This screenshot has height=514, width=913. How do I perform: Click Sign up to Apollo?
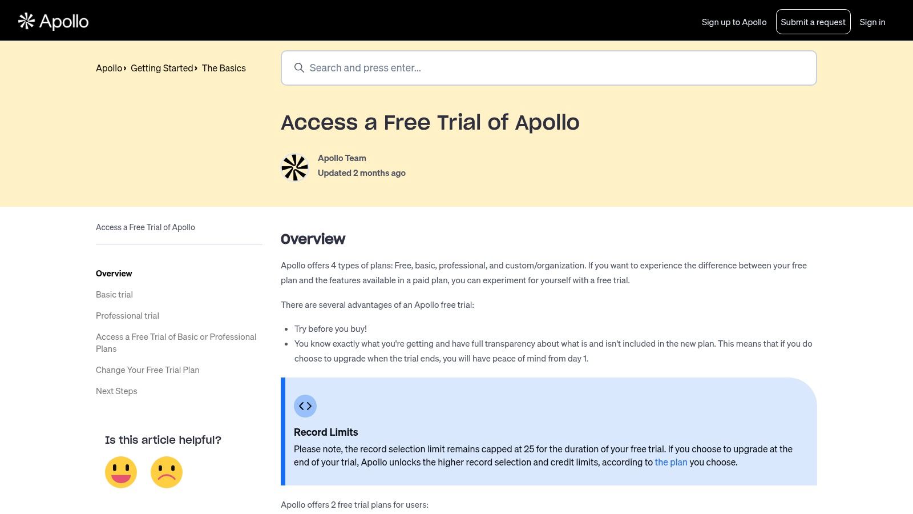(734, 22)
